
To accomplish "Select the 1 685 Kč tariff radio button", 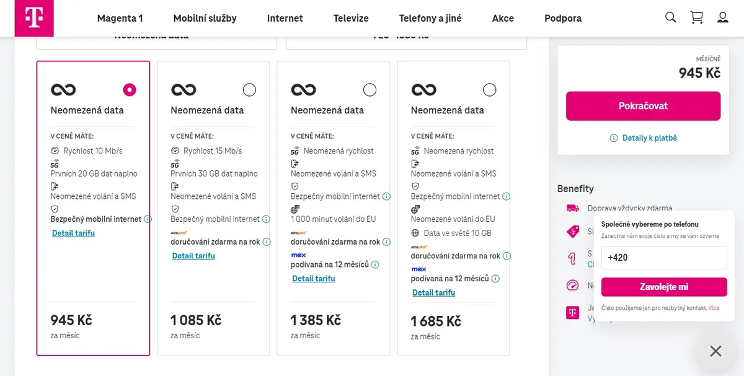I will [x=489, y=90].
